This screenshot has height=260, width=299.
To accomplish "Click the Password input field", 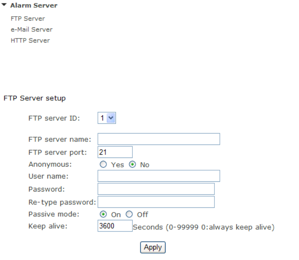I will (156, 189).
